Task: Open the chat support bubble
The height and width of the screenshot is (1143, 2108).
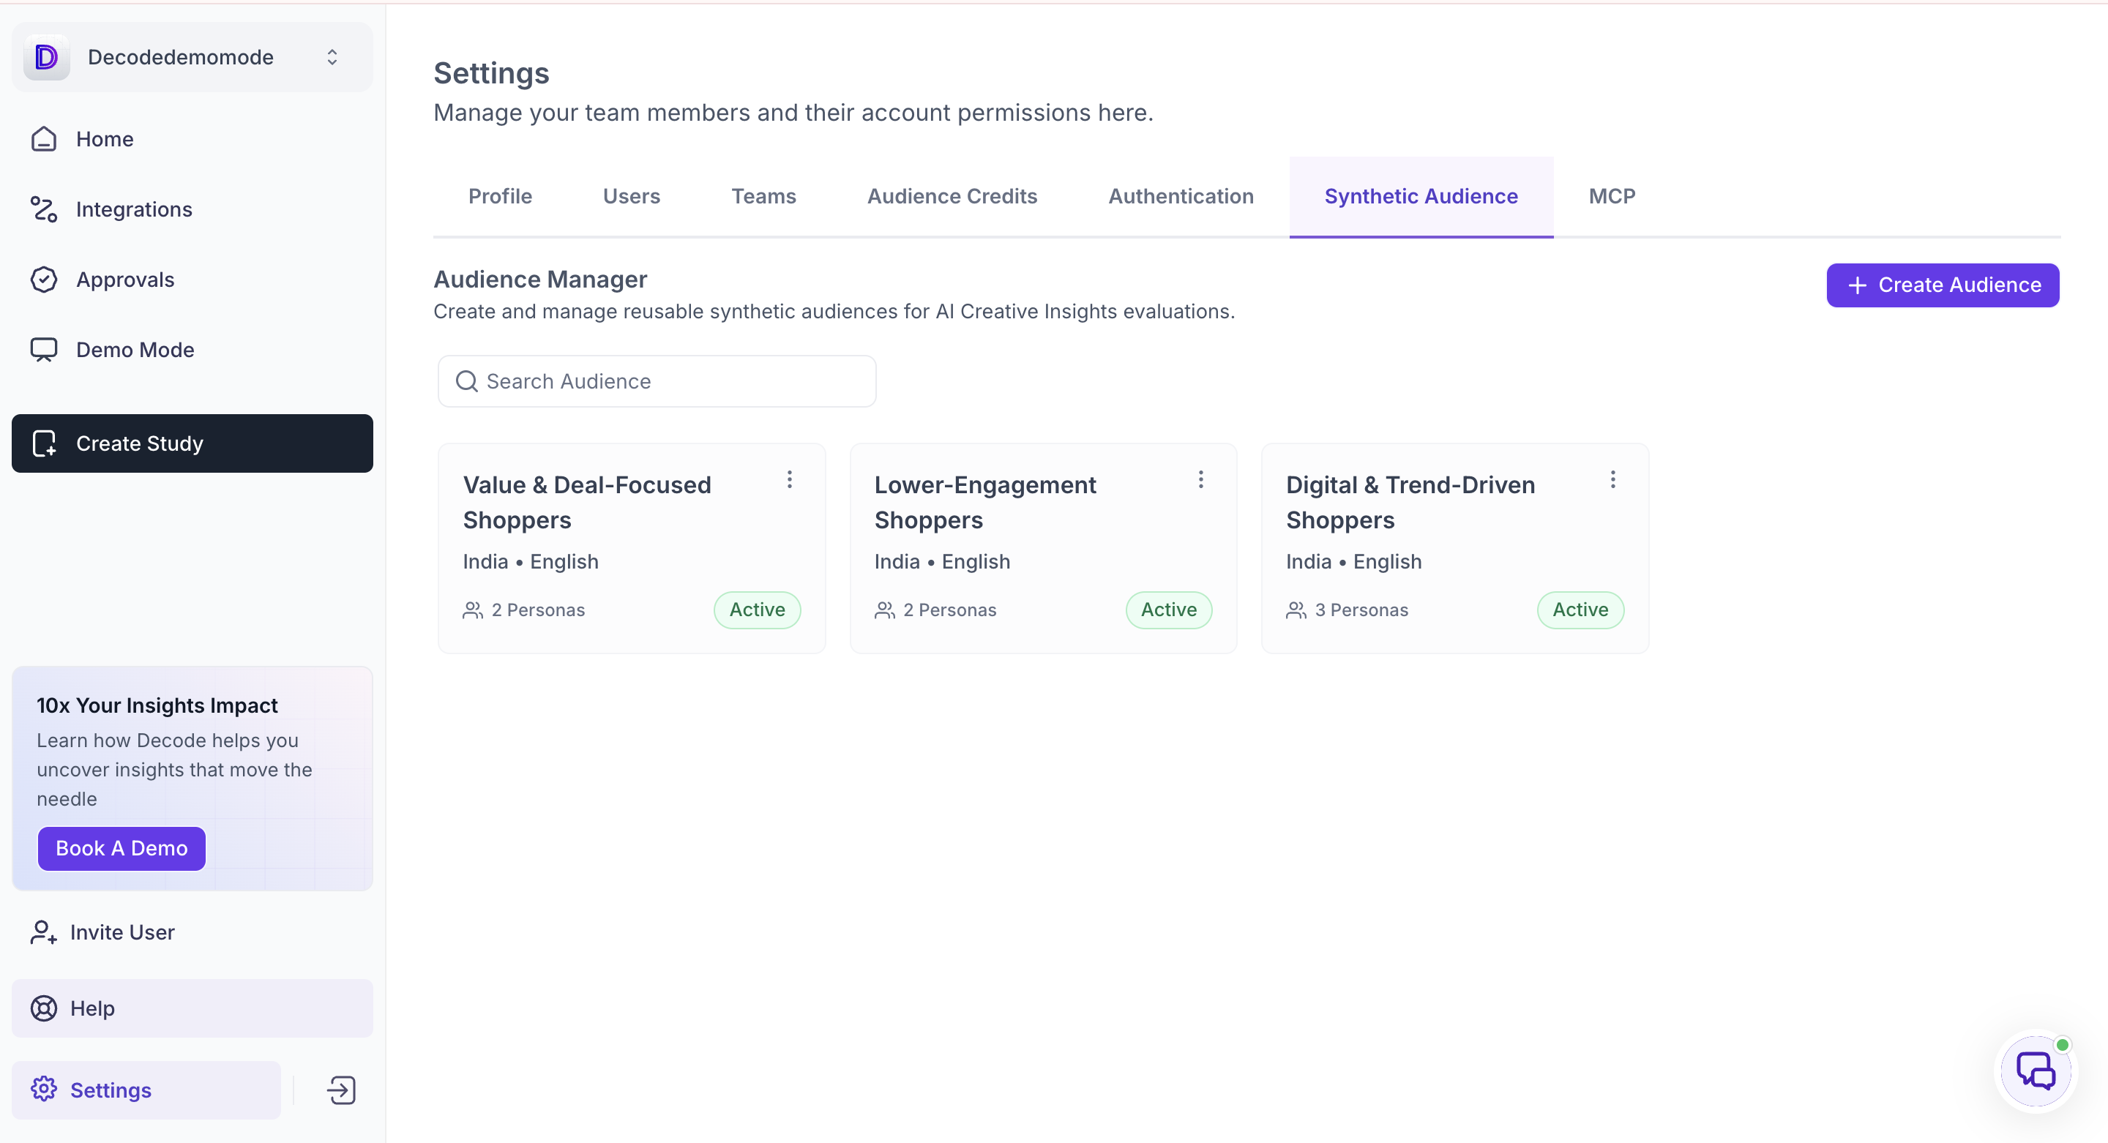Action: click(x=2035, y=1071)
